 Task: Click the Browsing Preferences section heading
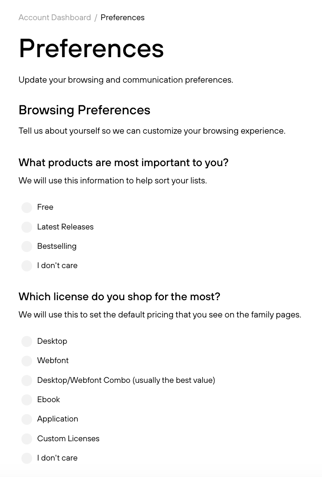[84, 111]
